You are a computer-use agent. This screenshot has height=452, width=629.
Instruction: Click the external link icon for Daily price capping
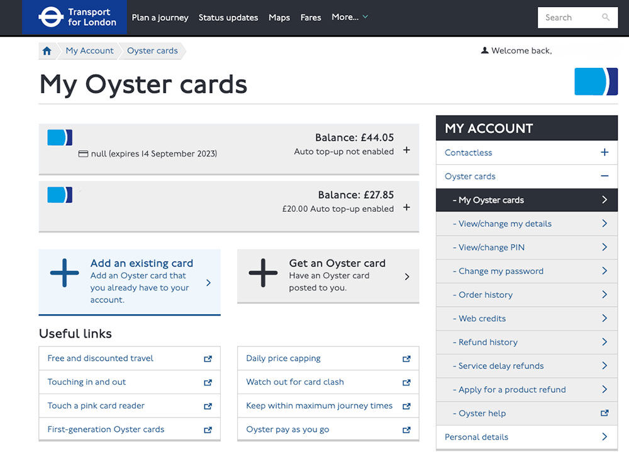(x=406, y=358)
